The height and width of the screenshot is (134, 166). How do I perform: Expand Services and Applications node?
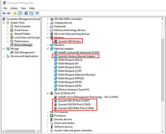(4, 56)
